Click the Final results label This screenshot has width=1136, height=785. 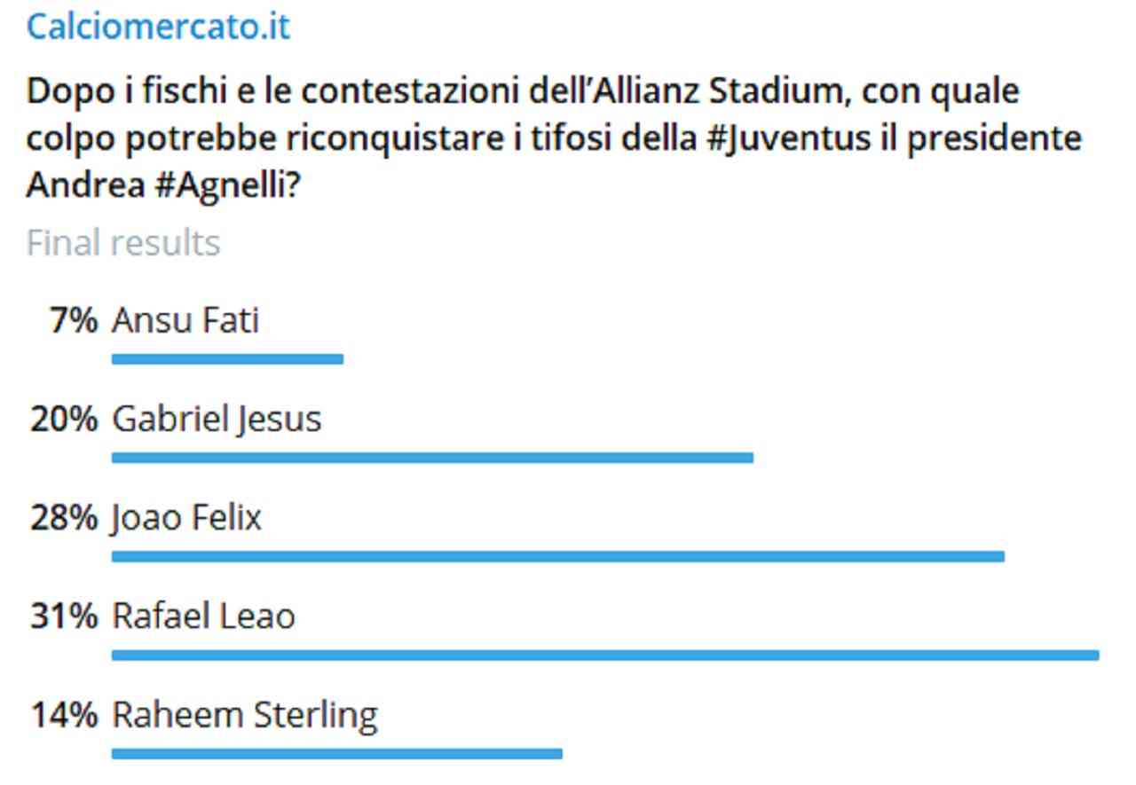tap(123, 242)
